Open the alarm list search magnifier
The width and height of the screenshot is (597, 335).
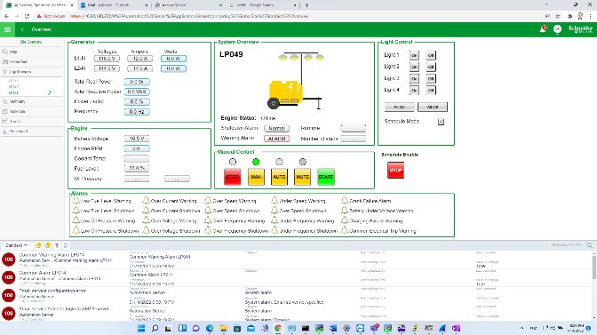point(589,245)
